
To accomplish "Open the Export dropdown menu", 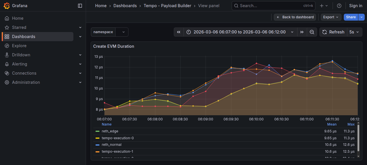I will (331, 17).
